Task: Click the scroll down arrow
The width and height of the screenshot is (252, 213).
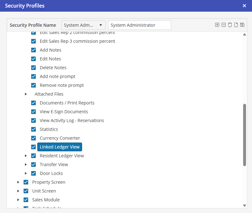Action: click(244, 205)
